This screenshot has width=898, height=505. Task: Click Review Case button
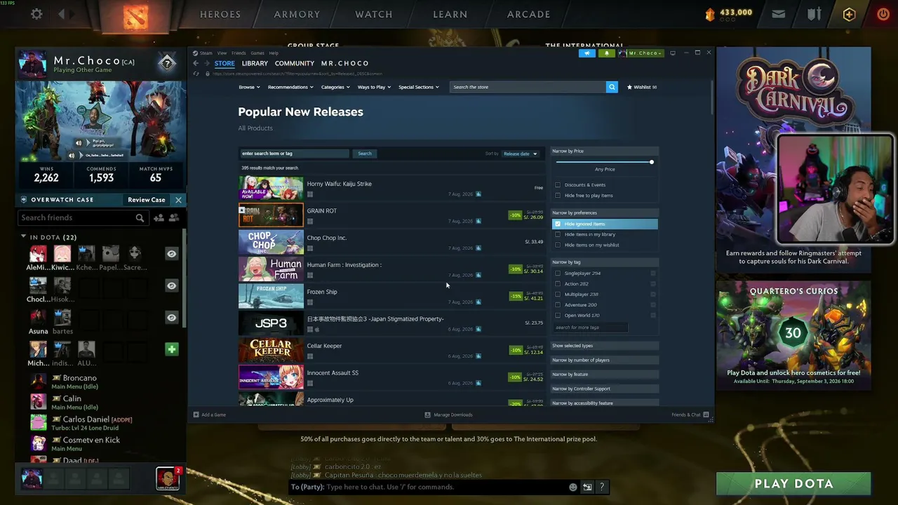147,200
